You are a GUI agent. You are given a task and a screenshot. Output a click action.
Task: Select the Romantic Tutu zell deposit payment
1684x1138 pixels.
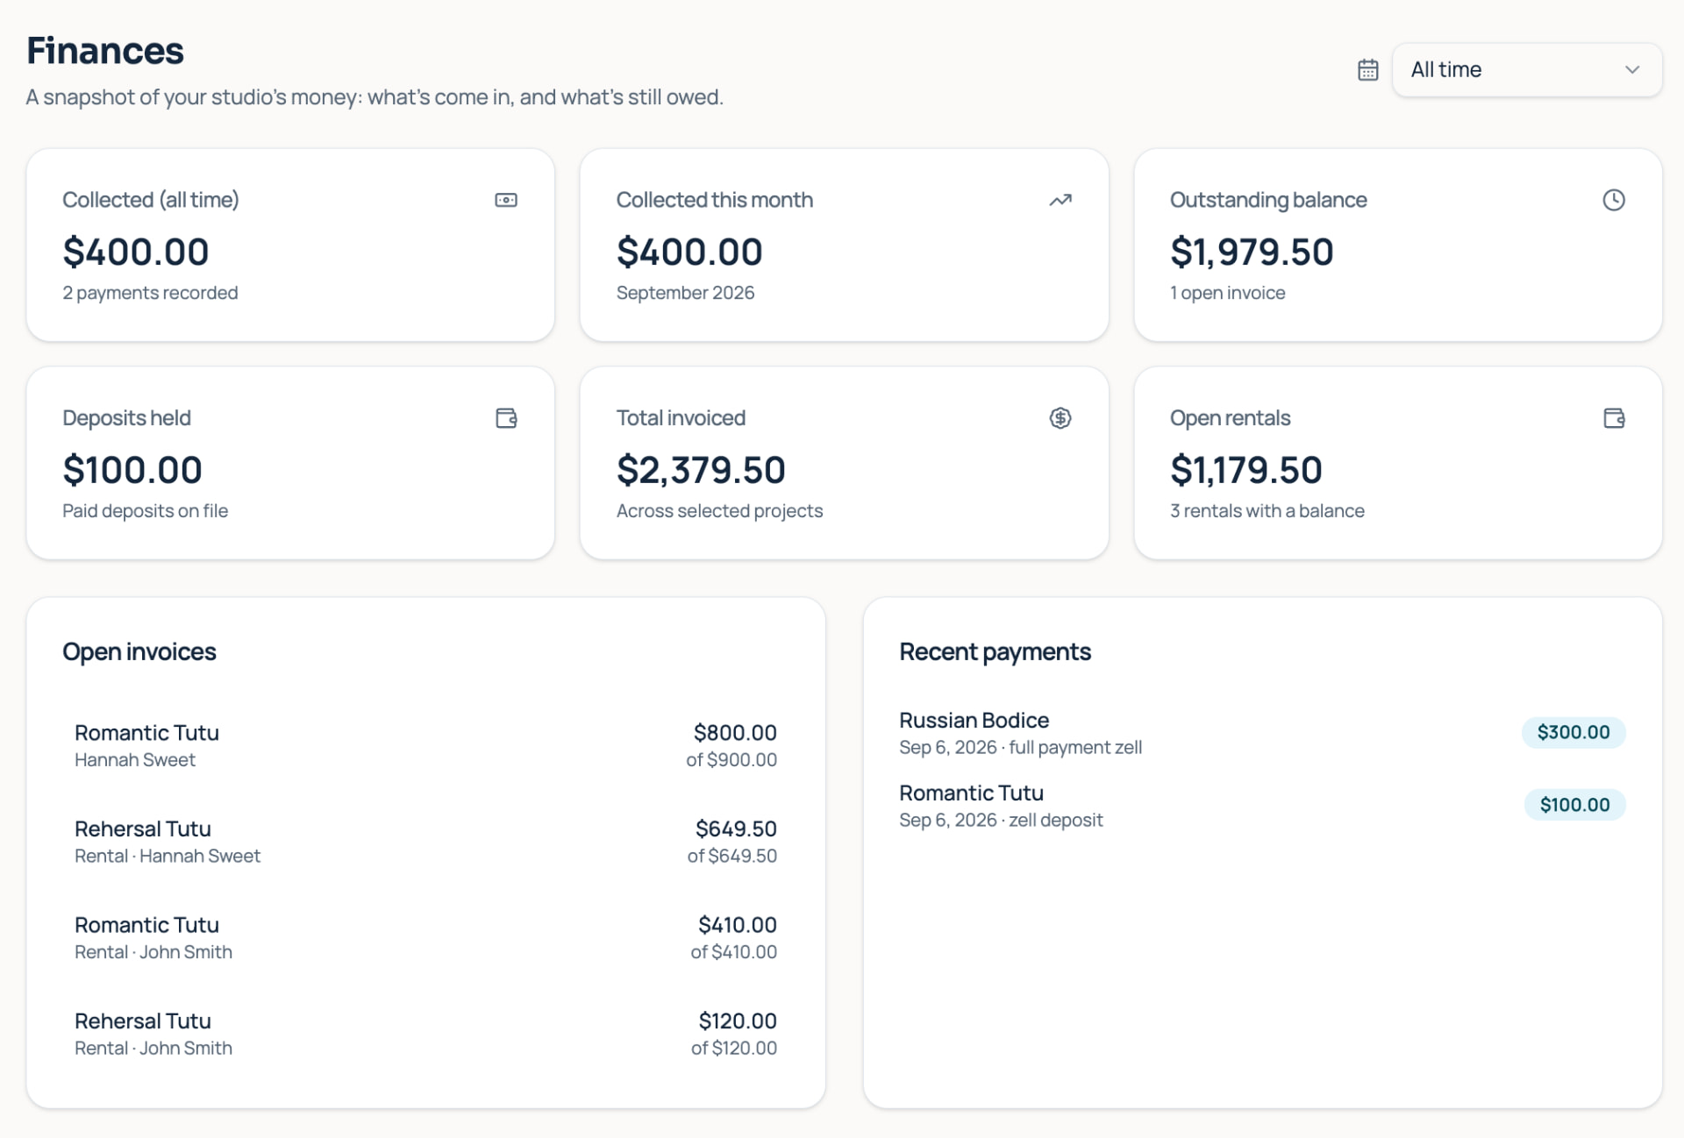click(x=1262, y=806)
